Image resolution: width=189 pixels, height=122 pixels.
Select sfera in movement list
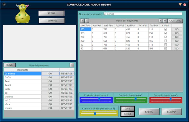pos(23,104)
